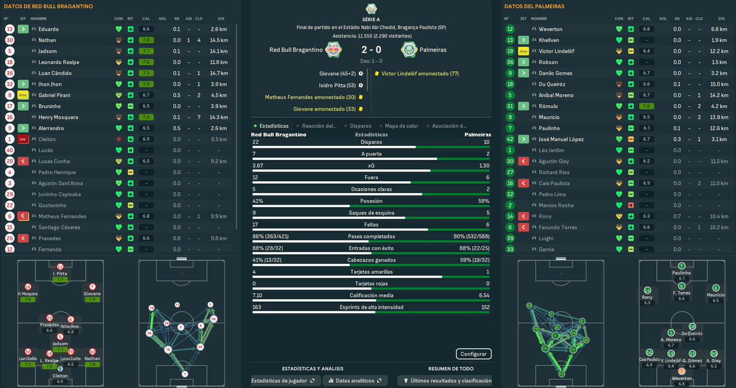
Task: Click Giovane on the Bragantino formation pitch
Action: pyautogui.click(x=92, y=293)
